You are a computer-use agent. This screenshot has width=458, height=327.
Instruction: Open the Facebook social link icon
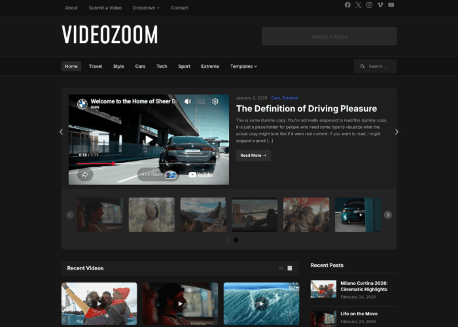[347, 5]
